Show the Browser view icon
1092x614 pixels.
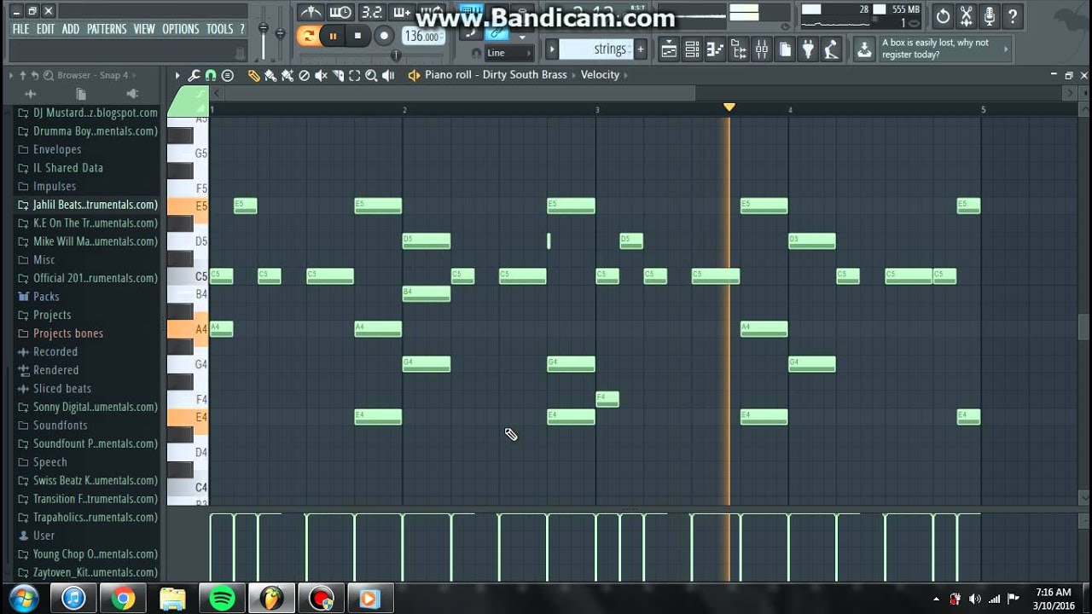pos(738,49)
